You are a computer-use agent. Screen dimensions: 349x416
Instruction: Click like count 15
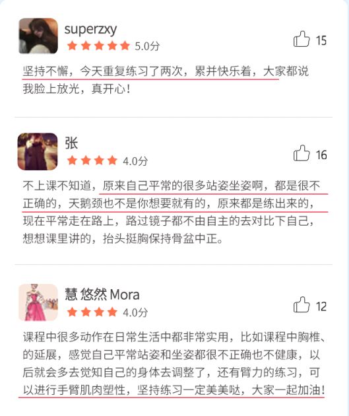(x=321, y=40)
